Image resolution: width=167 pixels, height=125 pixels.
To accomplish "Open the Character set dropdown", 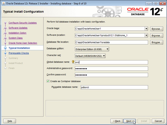I will pos(90,56).
